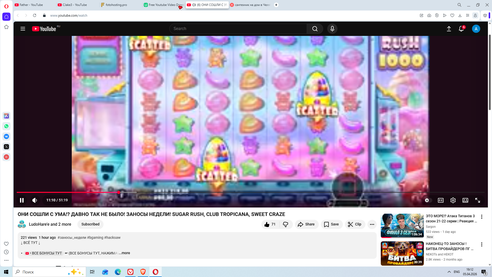Open options menu for Sargon video
Screen dimensions: 492x277
pyautogui.click(x=481, y=217)
